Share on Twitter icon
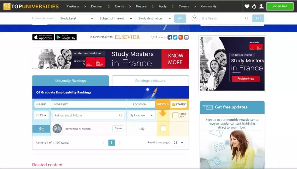Viewport: 297px width, 169px height. (175, 37)
